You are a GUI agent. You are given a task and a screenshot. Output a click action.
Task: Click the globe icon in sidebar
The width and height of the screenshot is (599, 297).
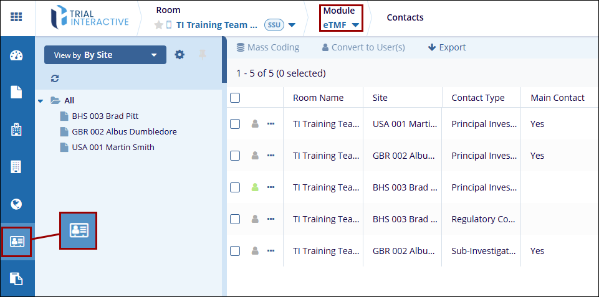click(17, 204)
